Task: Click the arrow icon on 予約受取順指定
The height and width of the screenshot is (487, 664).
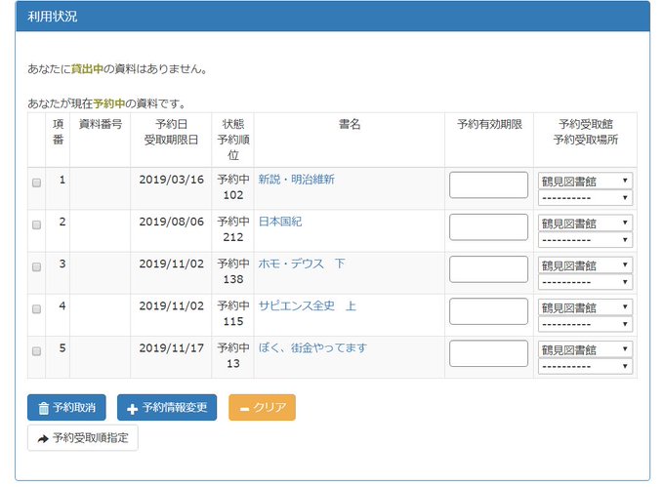Action: click(x=43, y=439)
